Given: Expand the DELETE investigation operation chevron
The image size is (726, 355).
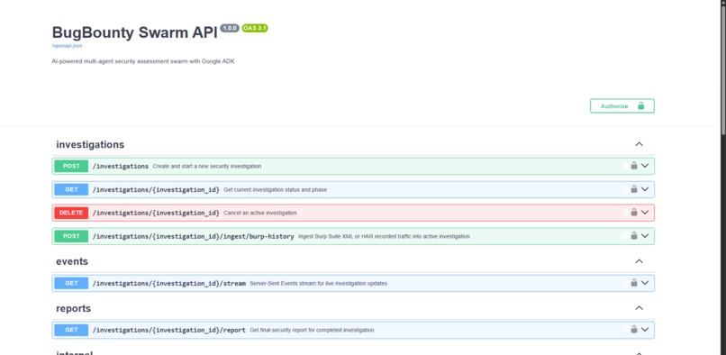Looking at the screenshot, I should (x=645, y=213).
